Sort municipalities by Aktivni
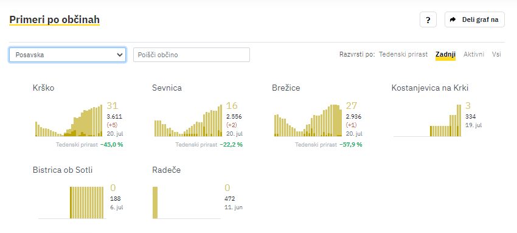The width and height of the screenshot is (517, 233). tap(474, 54)
